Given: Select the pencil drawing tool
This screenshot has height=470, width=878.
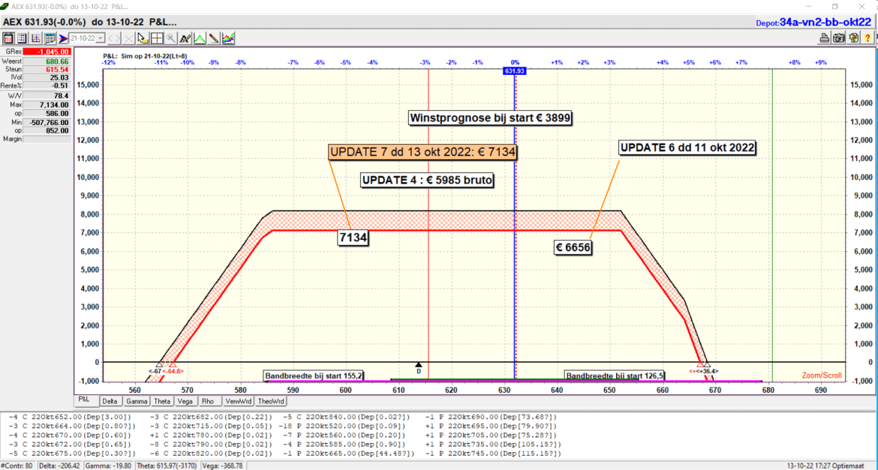Looking at the screenshot, I should (214, 39).
